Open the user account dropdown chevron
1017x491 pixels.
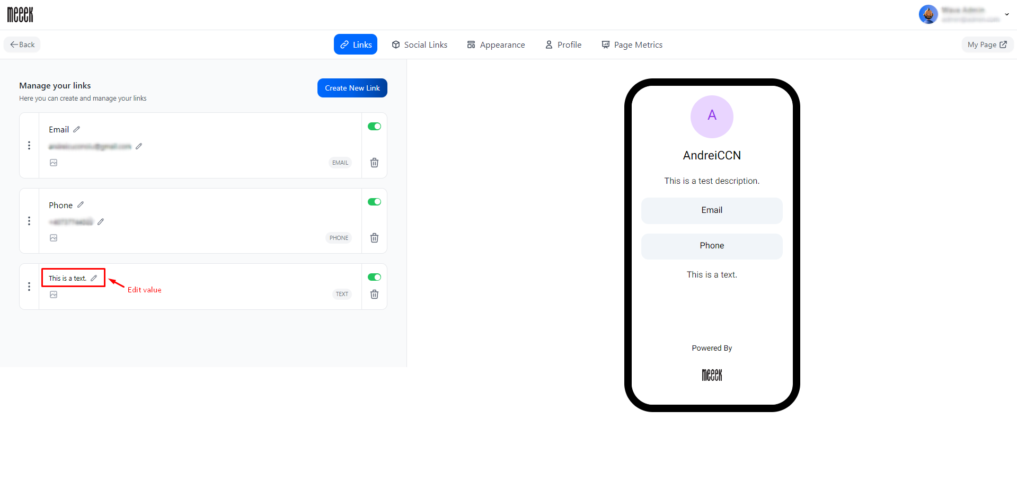pyautogui.click(x=1006, y=14)
